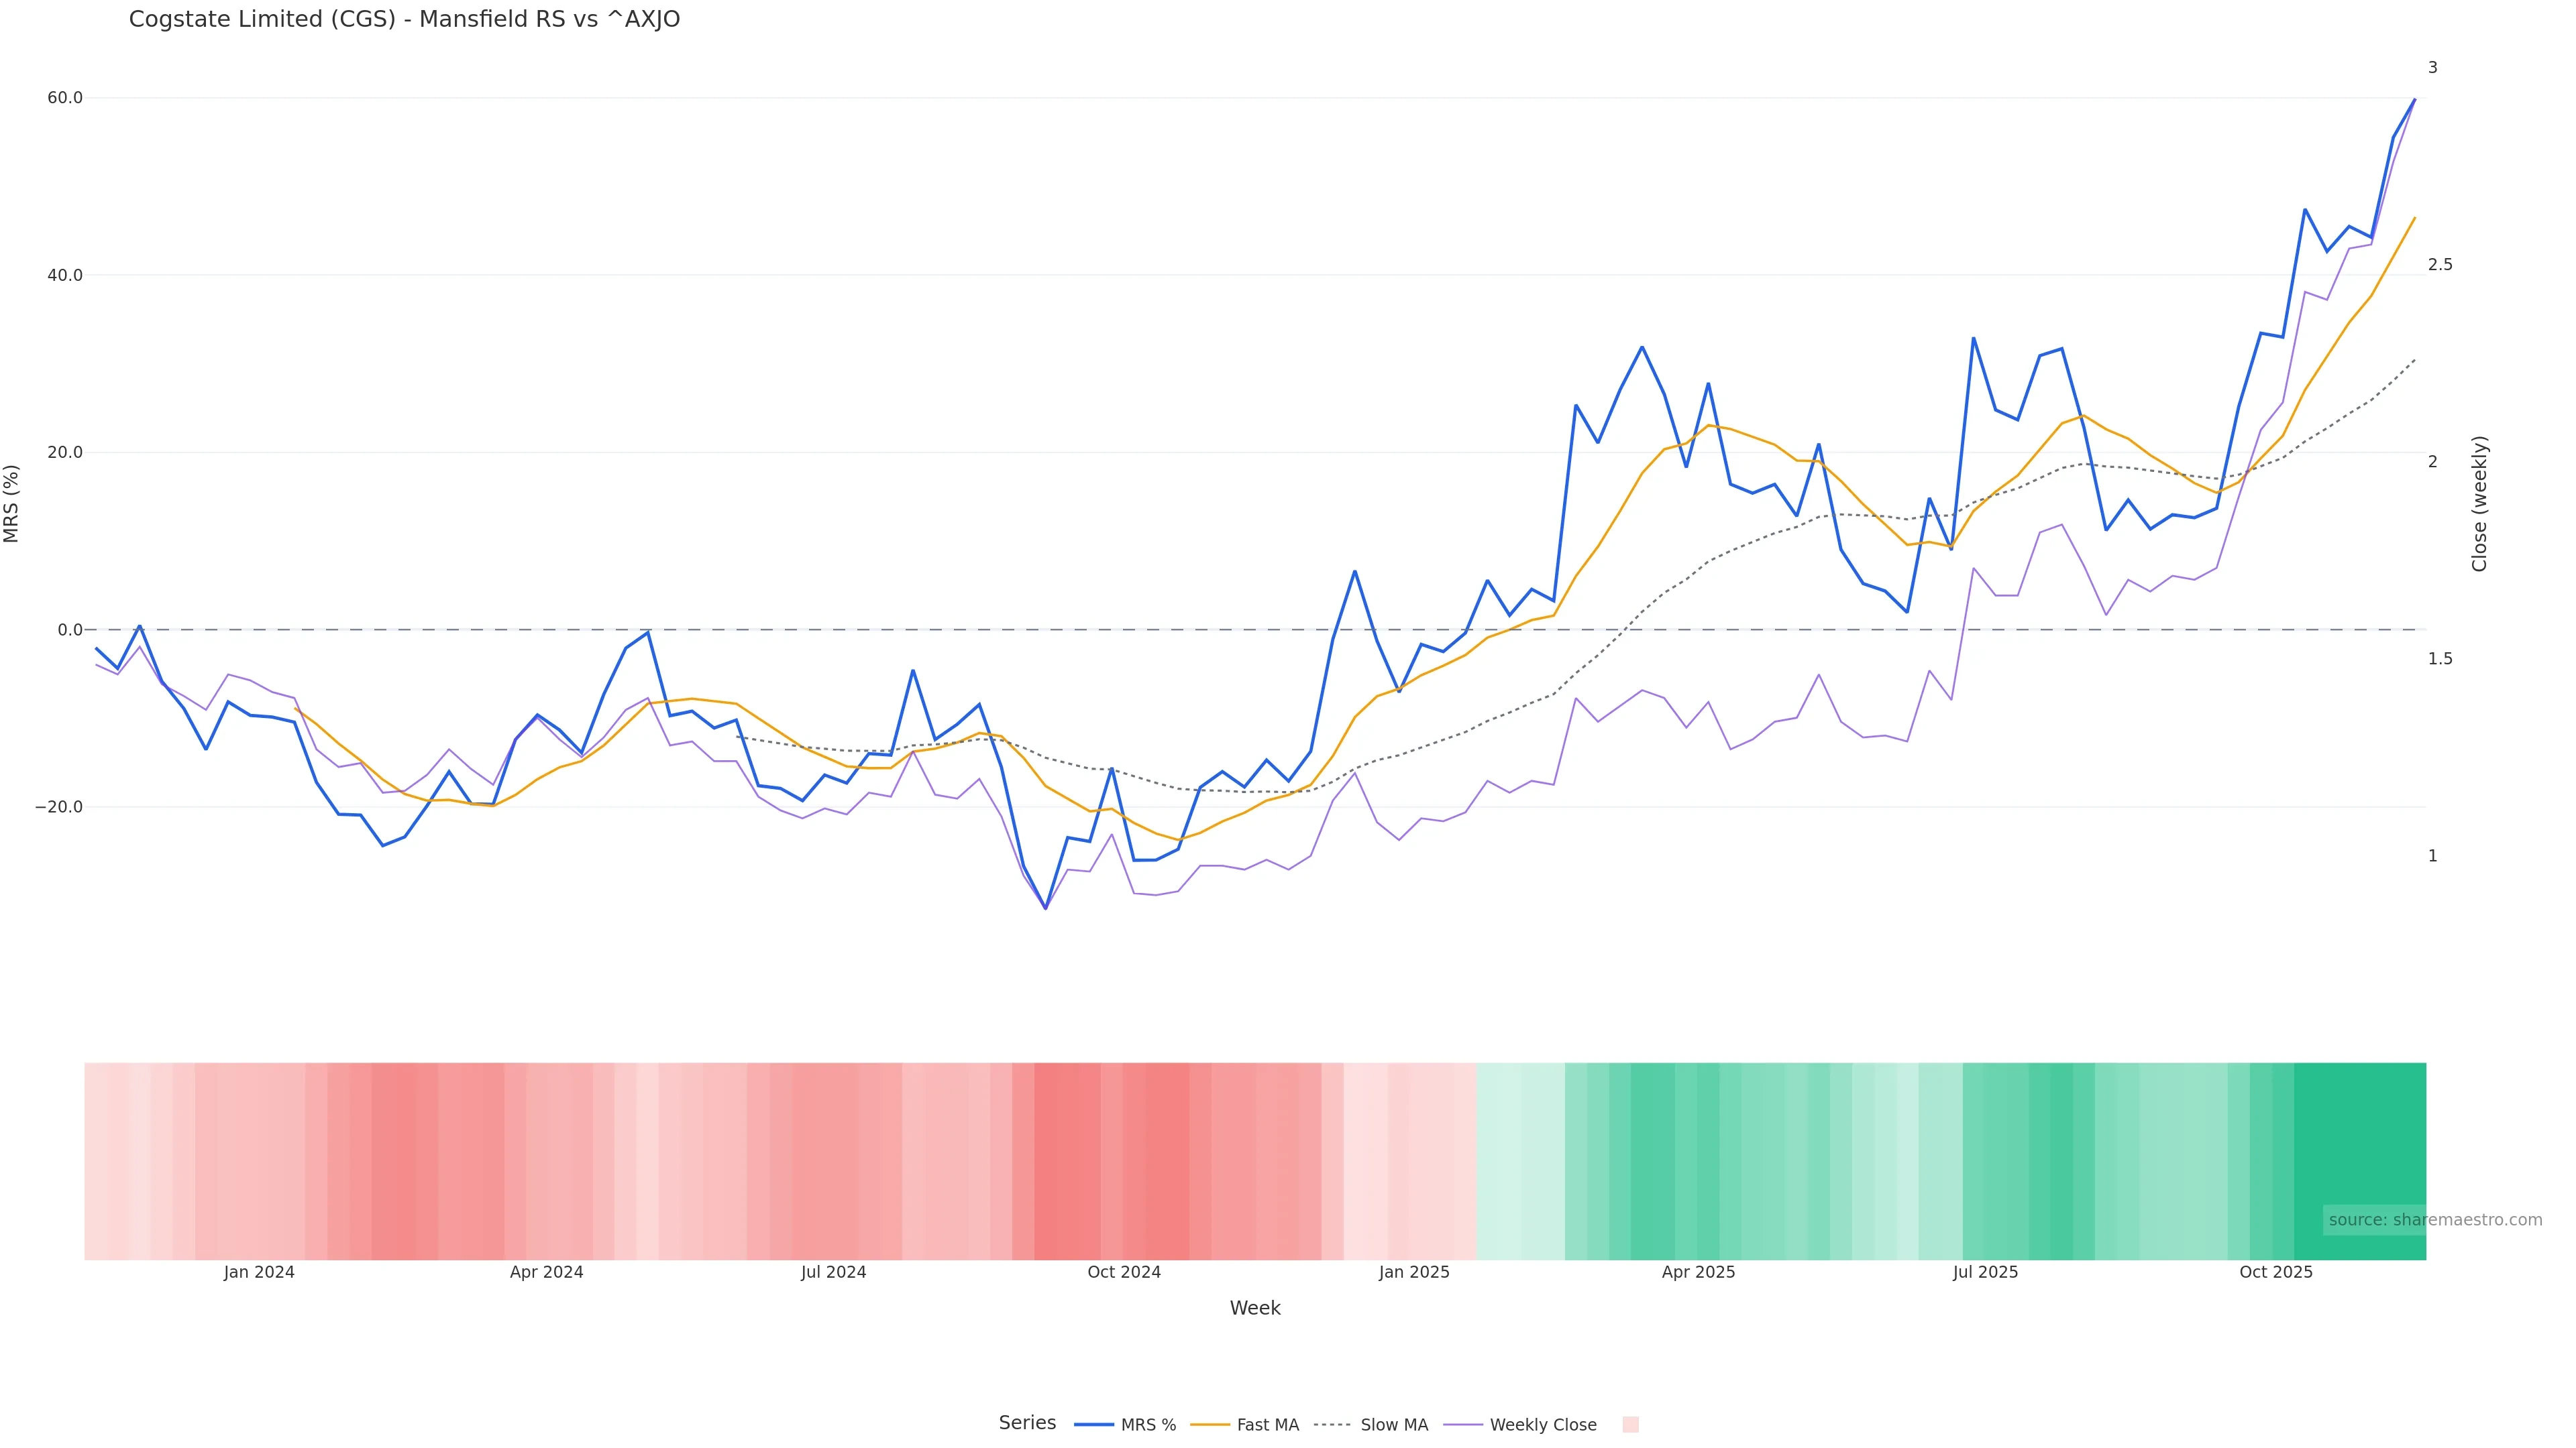Click the Series legend heading
The image size is (2576, 1448).
1027,1422
